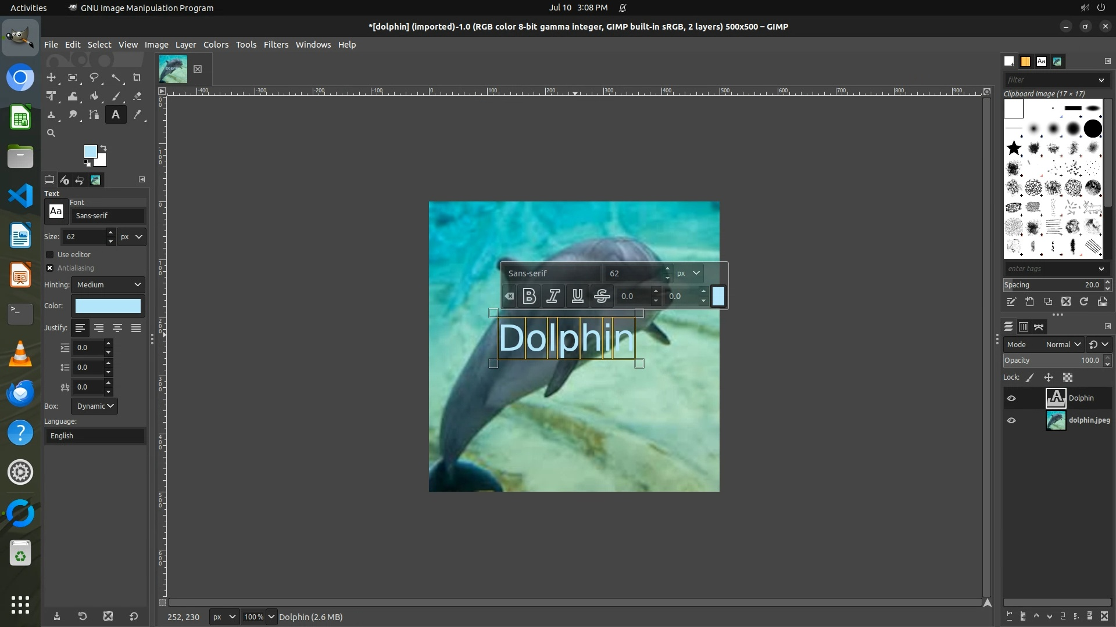Expand the Box Dynamic dropdown
Screen dimensions: 1116x627
coord(95,406)
